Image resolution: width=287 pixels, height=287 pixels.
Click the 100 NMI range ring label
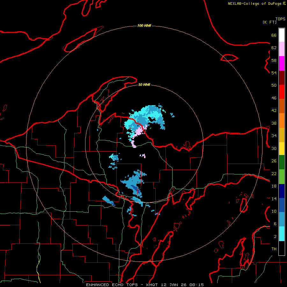[144, 26]
